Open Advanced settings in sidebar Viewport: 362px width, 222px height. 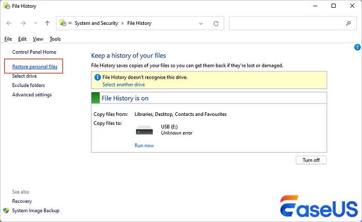[x=32, y=95]
